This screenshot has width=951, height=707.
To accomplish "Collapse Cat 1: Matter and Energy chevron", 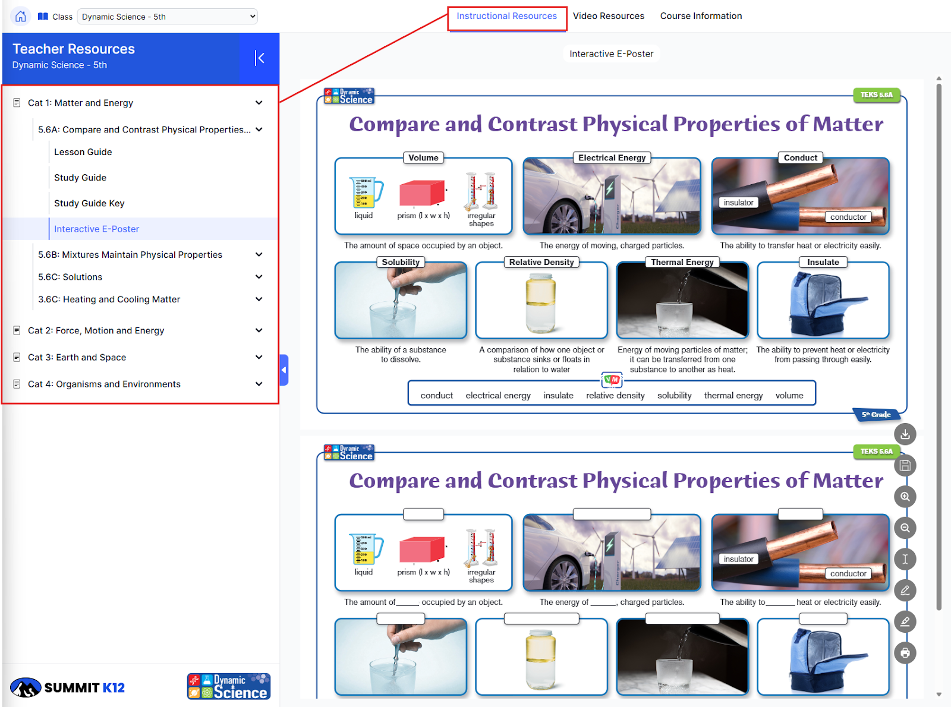I will pyautogui.click(x=259, y=103).
